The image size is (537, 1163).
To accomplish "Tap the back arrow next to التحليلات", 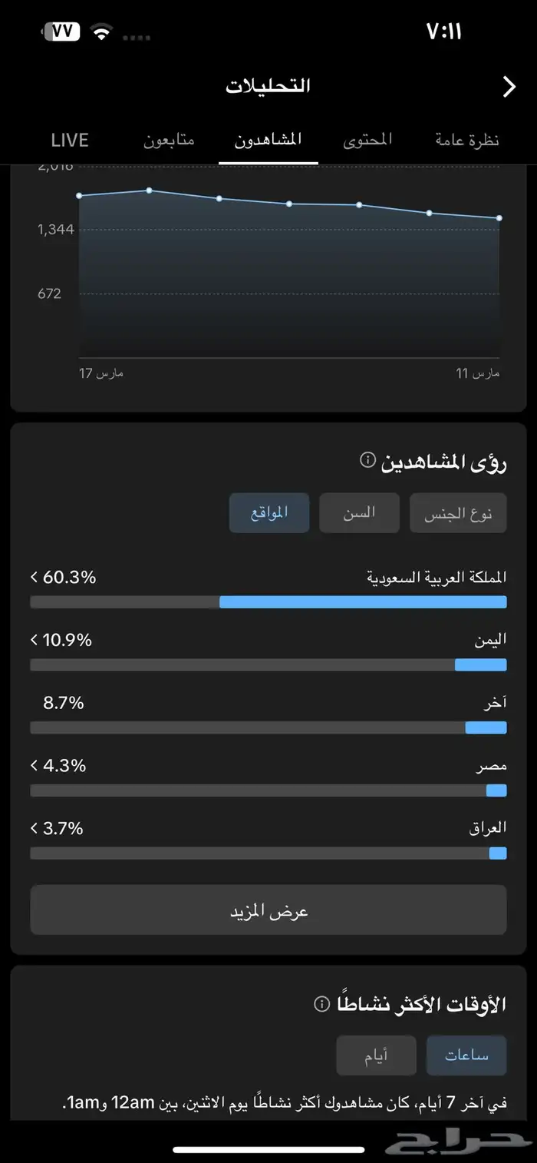I will click(x=509, y=87).
